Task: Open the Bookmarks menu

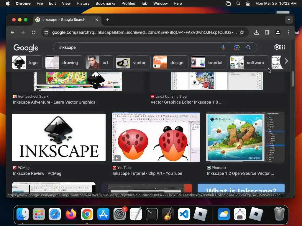Action: click(106, 4)
